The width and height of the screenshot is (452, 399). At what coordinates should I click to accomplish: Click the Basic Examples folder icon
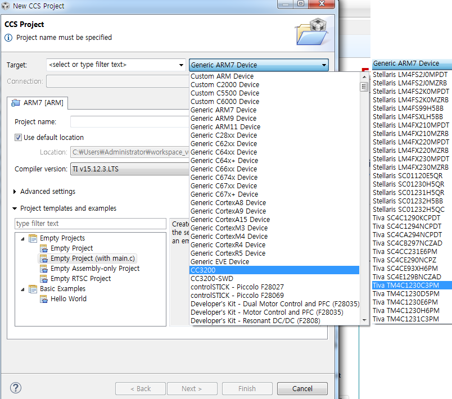(33, 289)
